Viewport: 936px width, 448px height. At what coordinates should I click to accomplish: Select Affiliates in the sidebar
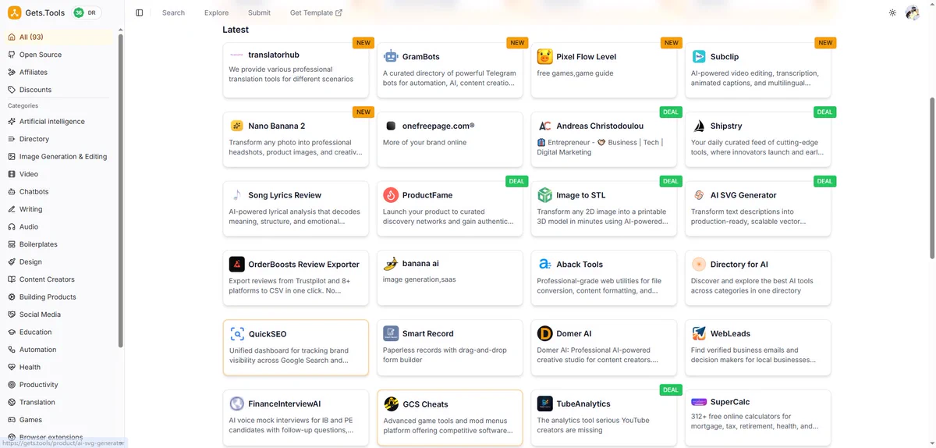point(58,72)
